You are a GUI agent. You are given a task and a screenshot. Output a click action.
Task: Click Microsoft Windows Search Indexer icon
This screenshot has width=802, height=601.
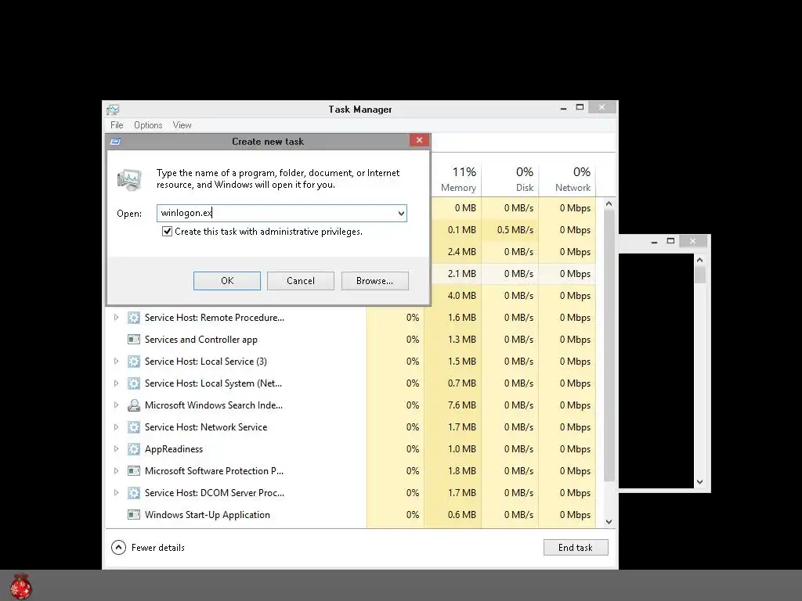point(133,405)
